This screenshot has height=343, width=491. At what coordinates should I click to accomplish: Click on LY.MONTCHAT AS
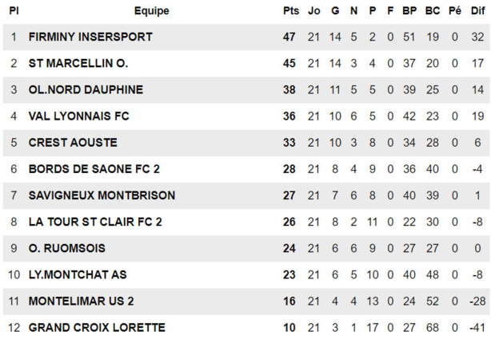click(x=78, y=274)
